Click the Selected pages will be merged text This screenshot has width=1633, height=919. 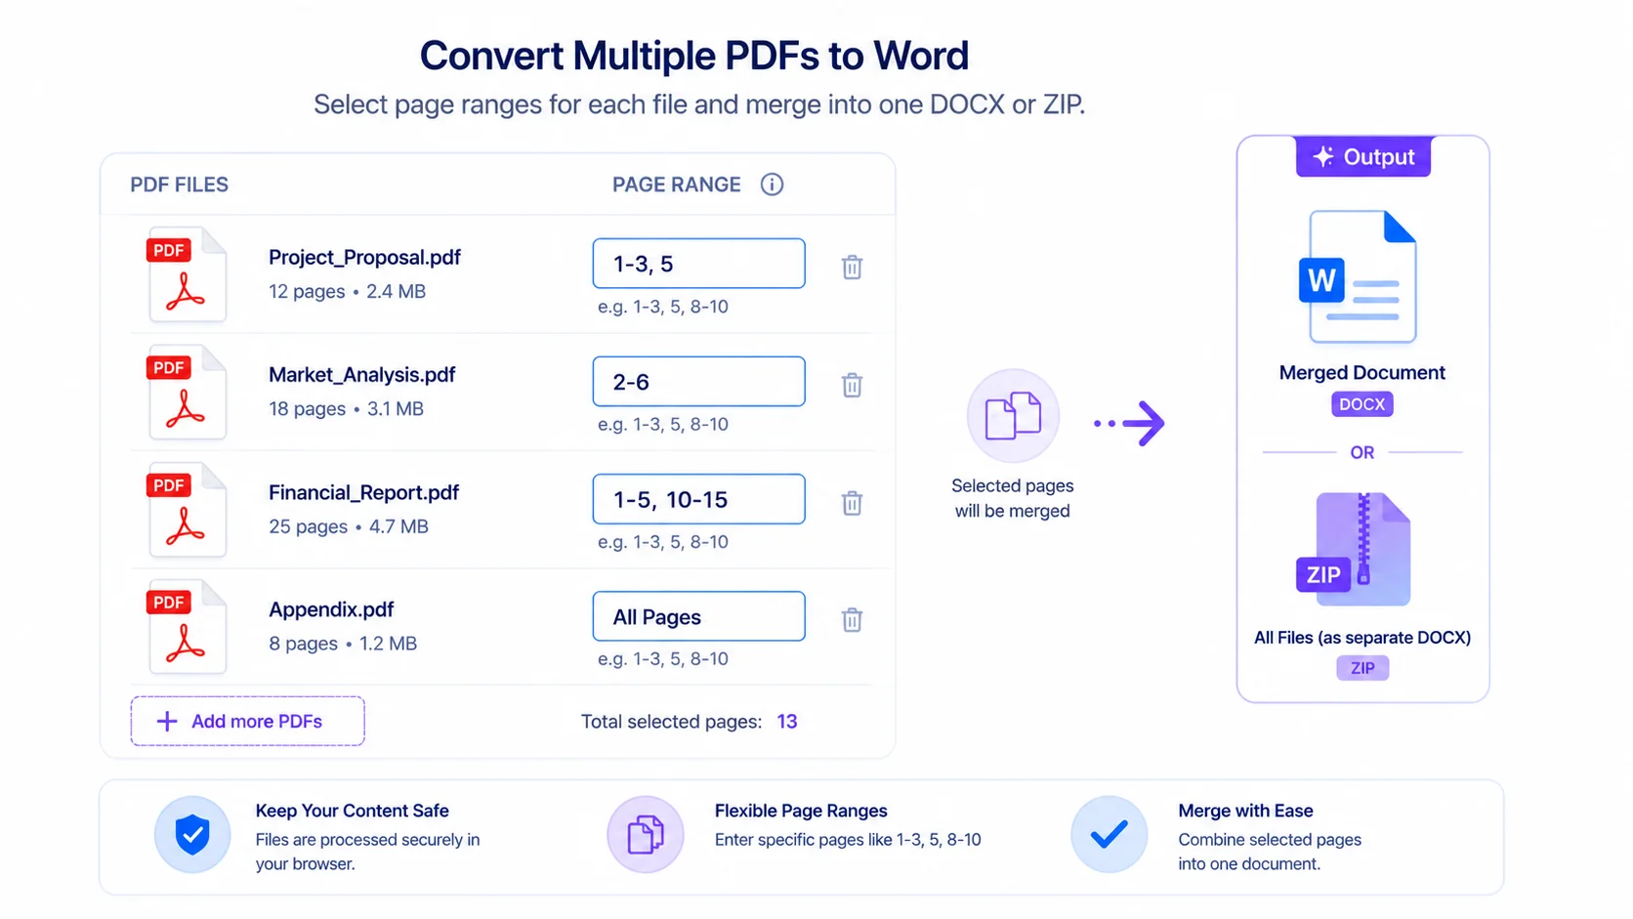[x=1013, y=498]
